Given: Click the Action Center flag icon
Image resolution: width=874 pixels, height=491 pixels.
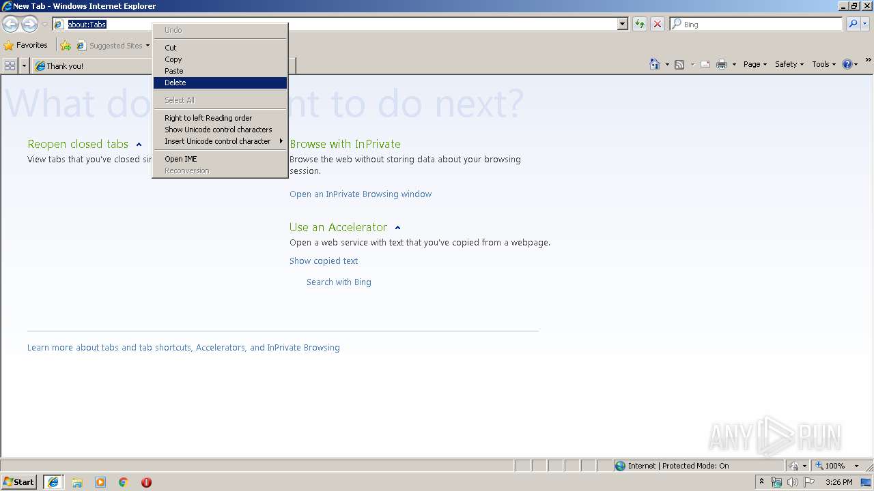Looking at the screenshot, I should (809, 482).
